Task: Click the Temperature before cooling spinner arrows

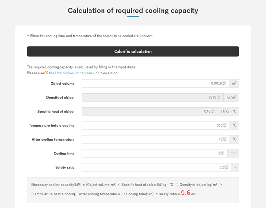Action: coord(224,125)
